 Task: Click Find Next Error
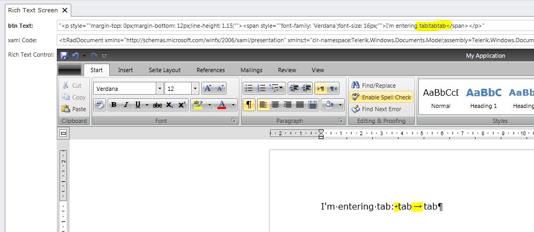coord(376,109)
